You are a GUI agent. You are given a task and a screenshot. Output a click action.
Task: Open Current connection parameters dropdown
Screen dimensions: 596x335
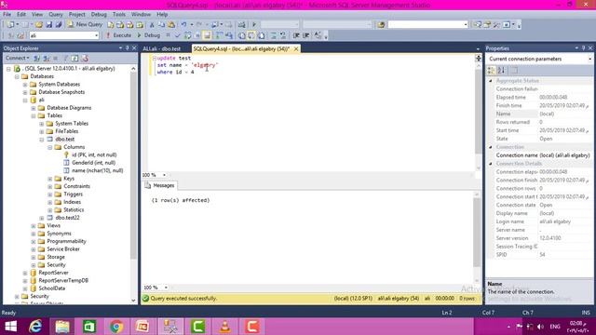[589, 59]
